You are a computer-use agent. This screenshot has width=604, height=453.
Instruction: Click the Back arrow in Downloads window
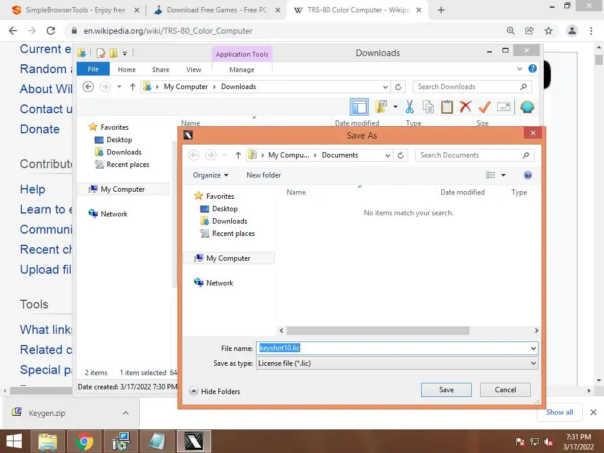(88, 87)
